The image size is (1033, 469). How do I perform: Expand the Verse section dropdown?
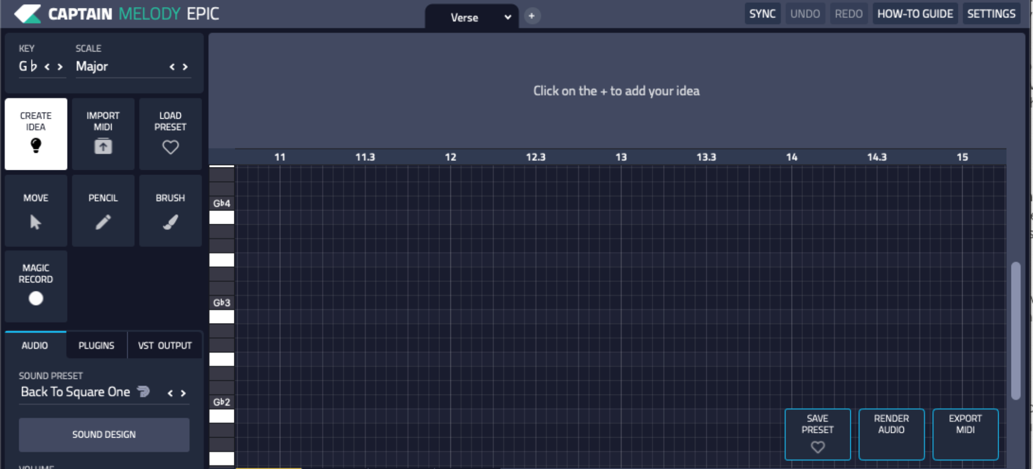point(507,18)
